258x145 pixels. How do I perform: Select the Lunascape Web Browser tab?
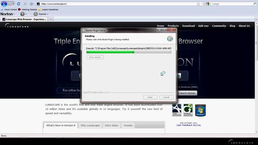(x=24, y=19)
